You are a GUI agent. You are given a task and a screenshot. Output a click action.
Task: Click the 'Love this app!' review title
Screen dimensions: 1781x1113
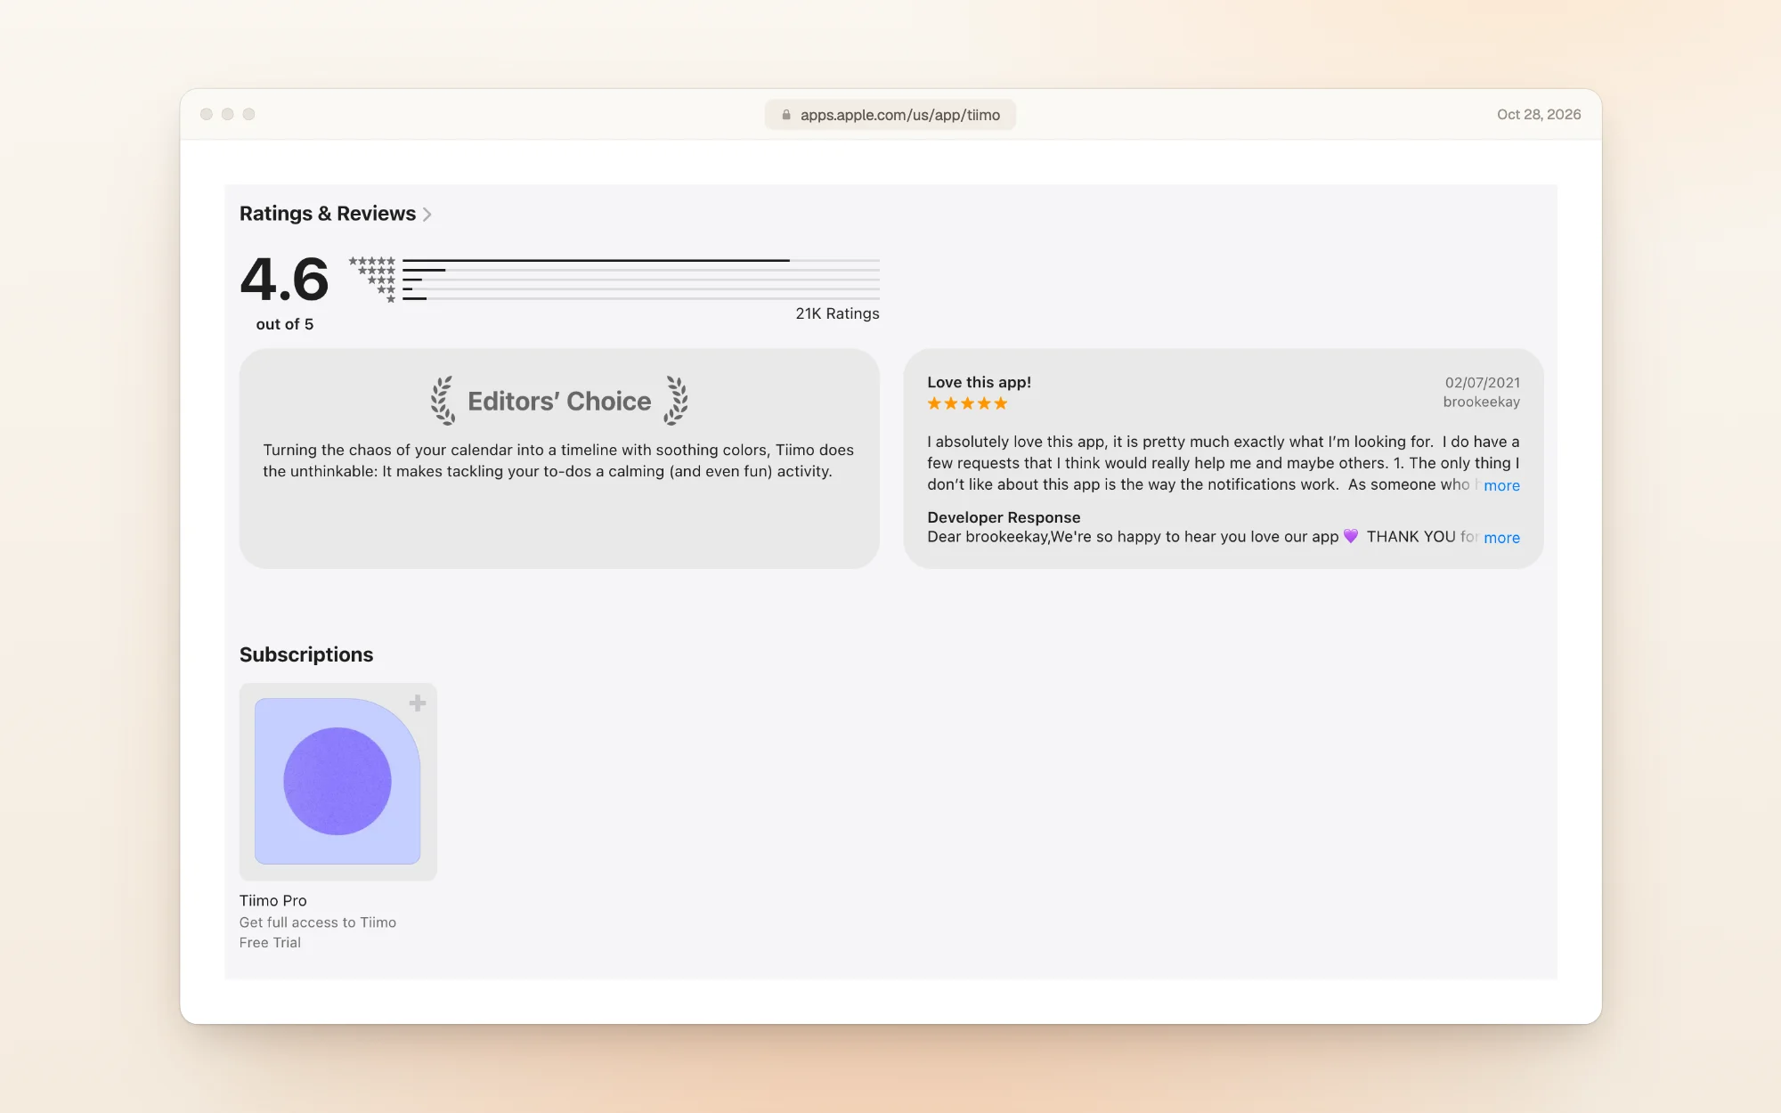coord(979,382)
